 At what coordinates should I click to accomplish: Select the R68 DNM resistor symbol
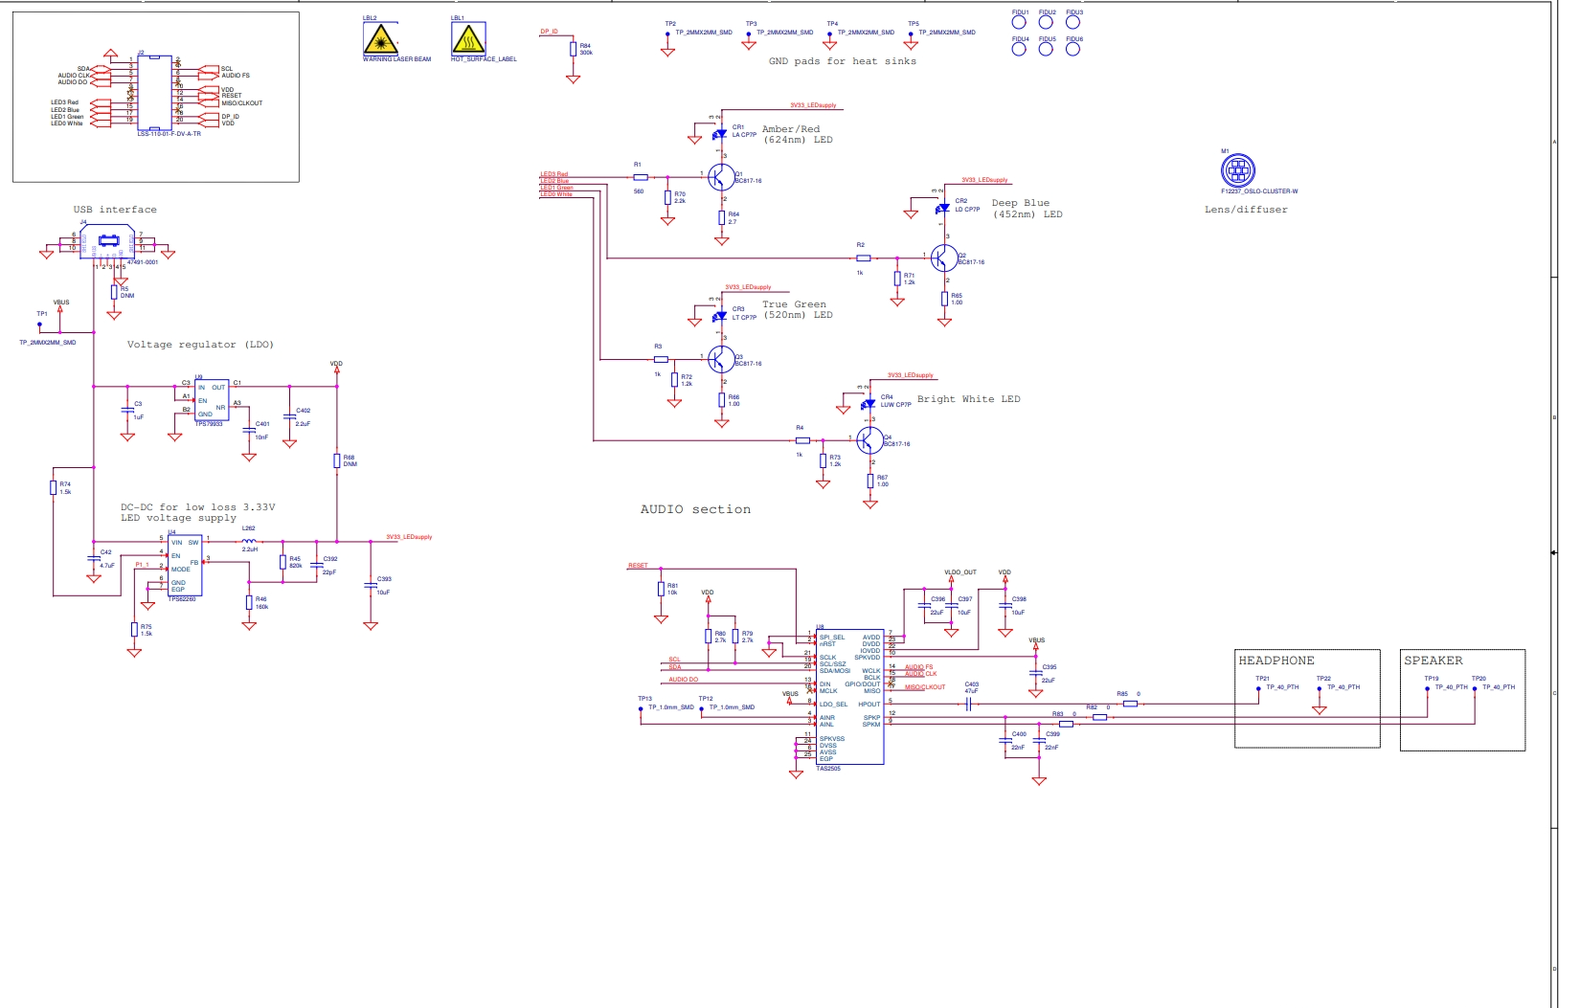(x=337, y=460)
